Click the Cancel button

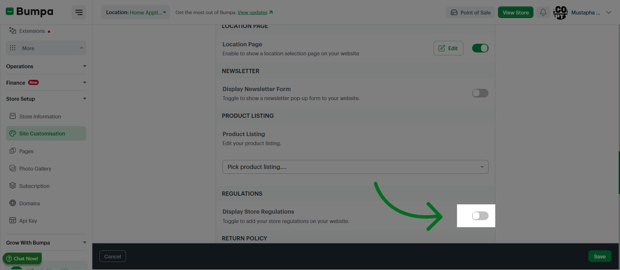pyautogui.click(x=113, y=256)
